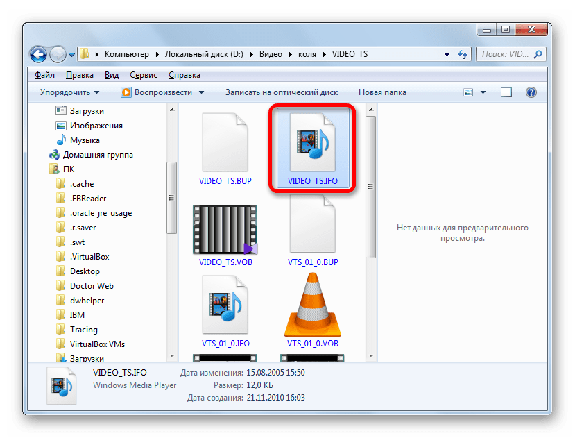The image size is (575, 438).
Task: Select the VLC cone icon on VTS_01_0.VOB
Action: [x=311, y=304]
